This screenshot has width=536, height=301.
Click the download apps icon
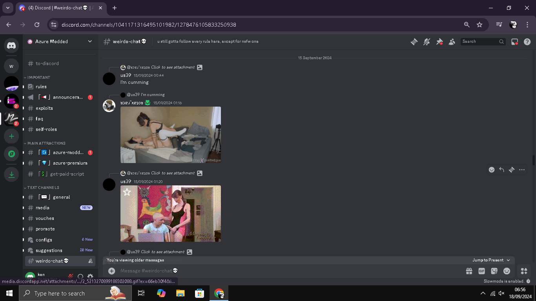(x=11, y=174)
